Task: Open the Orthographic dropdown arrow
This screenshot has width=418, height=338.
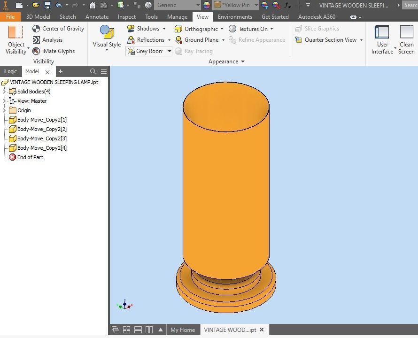Action: point(222,29)
